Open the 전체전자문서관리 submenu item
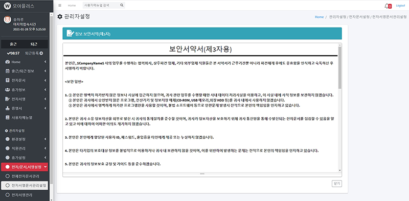 click(25, 177)
